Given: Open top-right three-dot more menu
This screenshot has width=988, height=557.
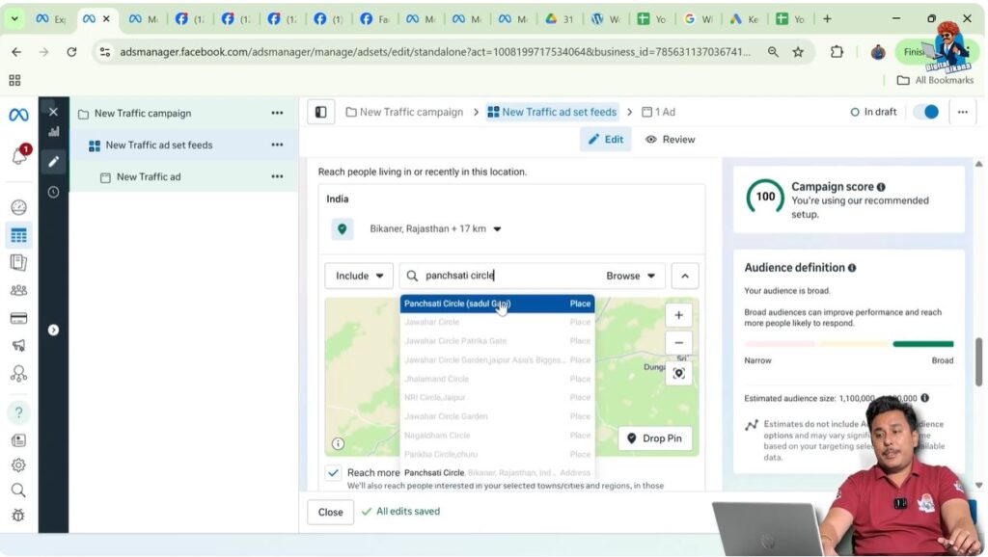Looking at the screenshot, I should coord(962,112).
